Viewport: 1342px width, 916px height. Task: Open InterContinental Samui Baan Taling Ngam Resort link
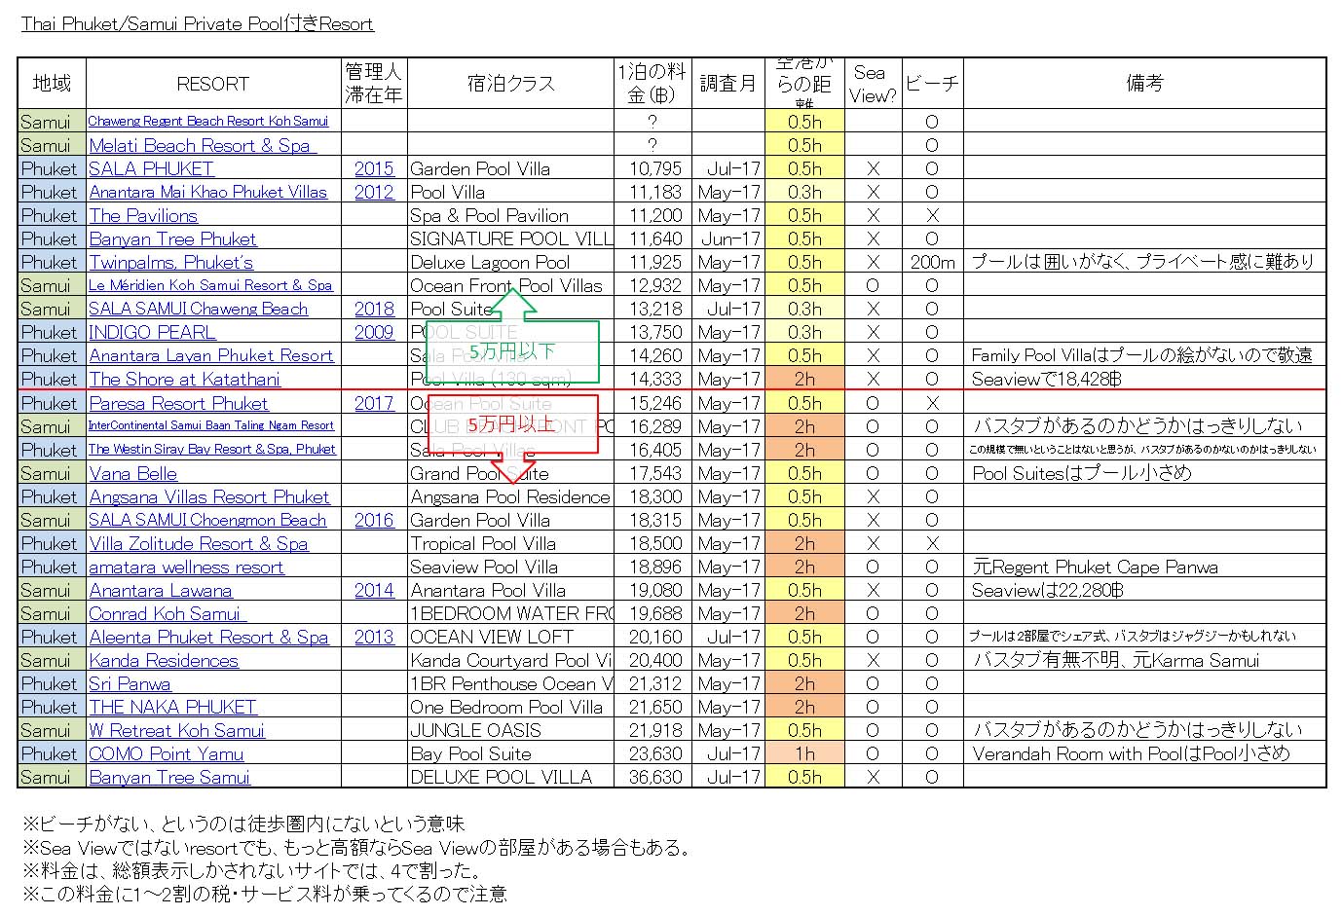211,426
